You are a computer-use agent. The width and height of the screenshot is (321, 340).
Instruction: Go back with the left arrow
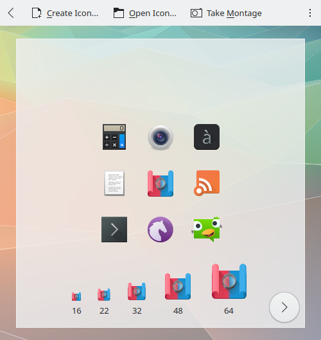point(11,13)
